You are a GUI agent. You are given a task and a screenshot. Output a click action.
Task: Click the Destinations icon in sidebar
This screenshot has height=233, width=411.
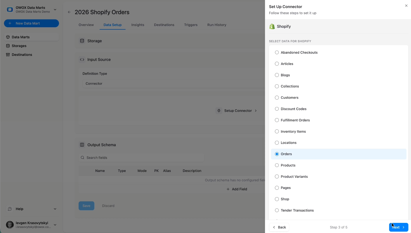[8, 55]
